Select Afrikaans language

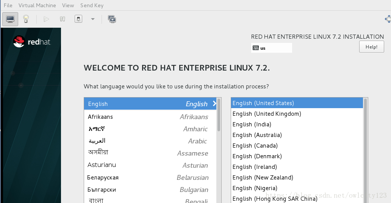[150, 116]
